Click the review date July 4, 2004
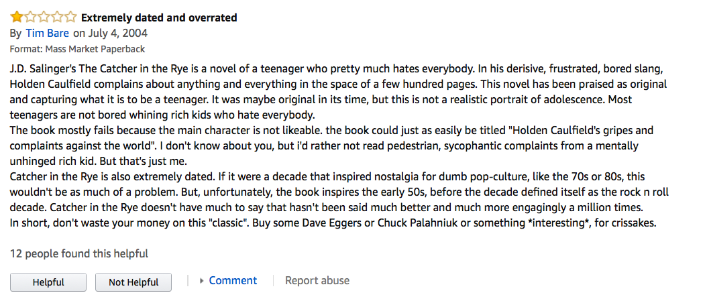Screen dimensions: 705x303 [x=117, y=34]
